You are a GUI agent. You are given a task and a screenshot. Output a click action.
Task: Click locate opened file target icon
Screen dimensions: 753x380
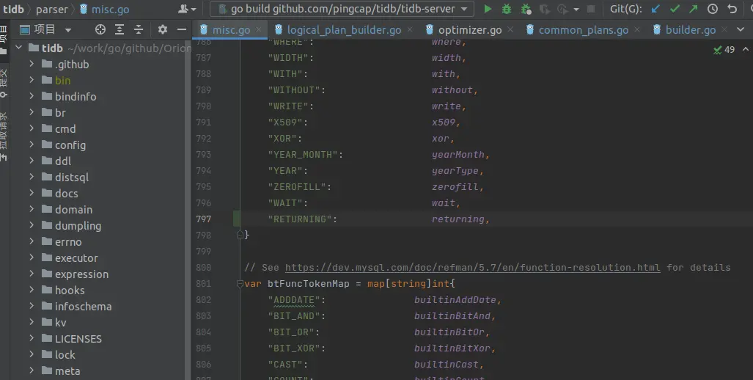pos(100,30)
